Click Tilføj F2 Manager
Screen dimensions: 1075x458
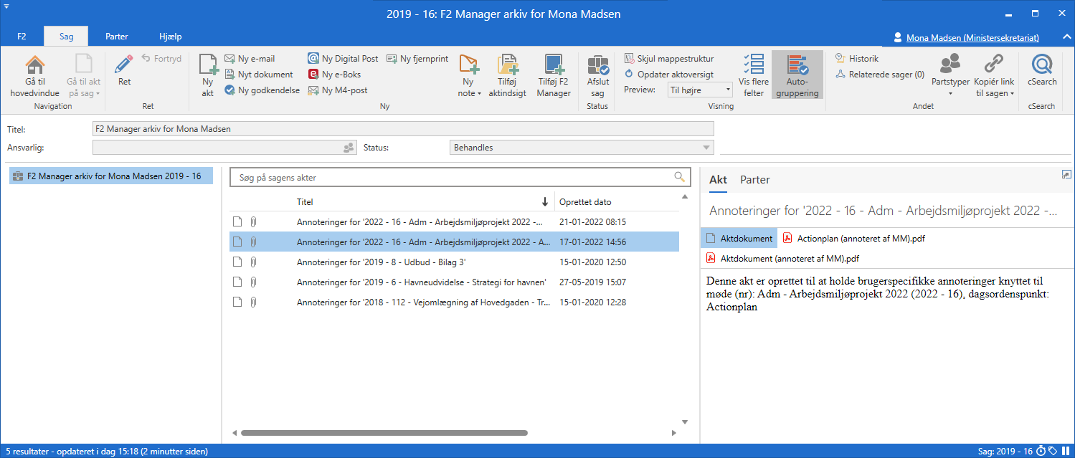point(554,75)
